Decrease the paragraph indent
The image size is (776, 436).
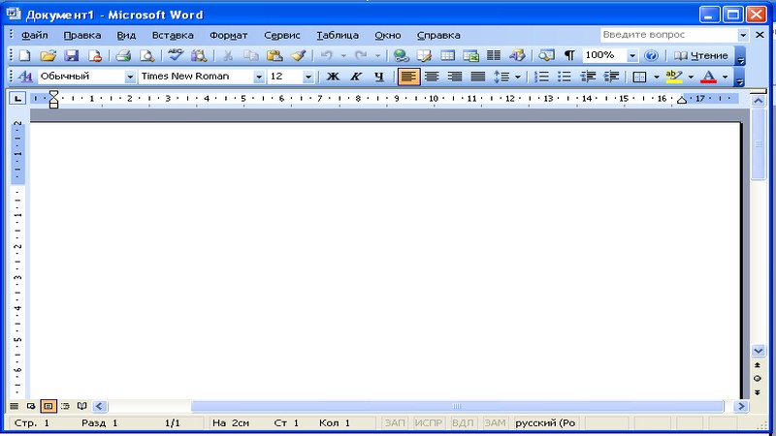coord(588,77)
